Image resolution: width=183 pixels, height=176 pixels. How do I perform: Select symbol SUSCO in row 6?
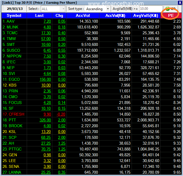click(x=13, y=51)
